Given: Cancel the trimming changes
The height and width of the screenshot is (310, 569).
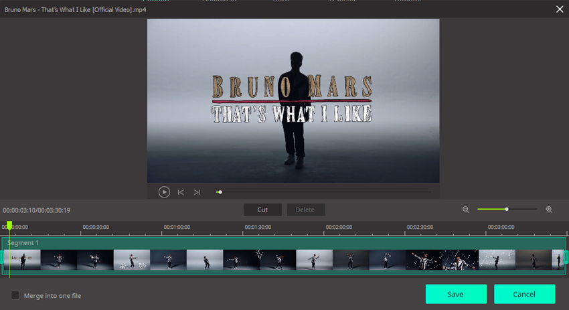Looking at the screenshot, I should [524, 294].
